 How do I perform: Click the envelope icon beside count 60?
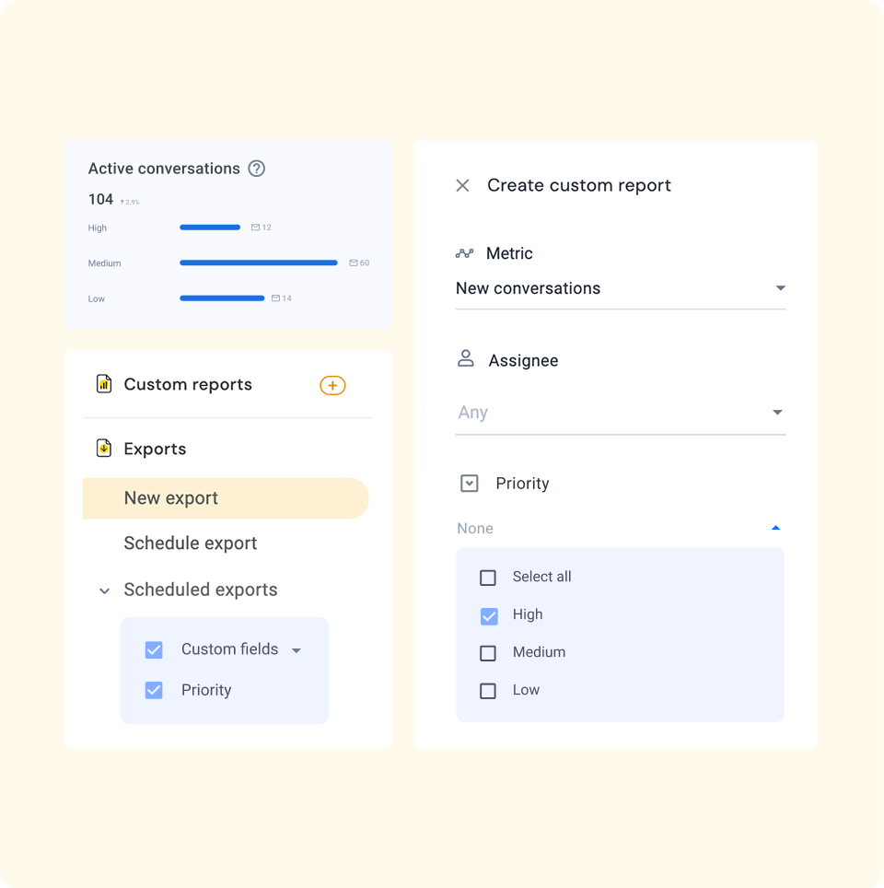(x=353, y=263)
